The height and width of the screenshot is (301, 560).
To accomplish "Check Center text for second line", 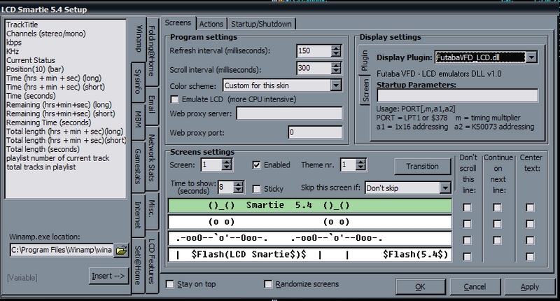I will click(530, 224).
